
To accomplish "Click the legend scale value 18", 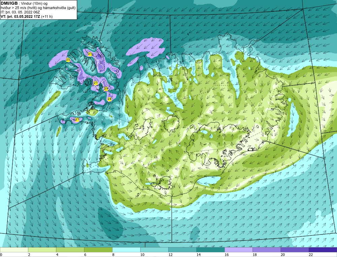I will [254, 255].
